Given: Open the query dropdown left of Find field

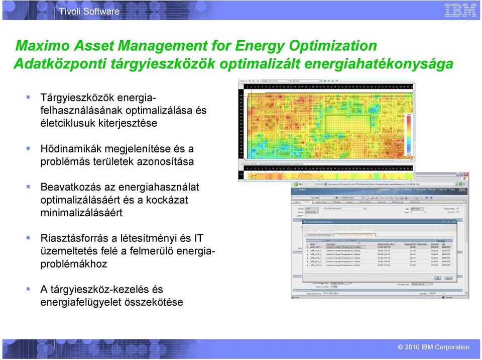Looking at the screenshot, I should [312, 198].
